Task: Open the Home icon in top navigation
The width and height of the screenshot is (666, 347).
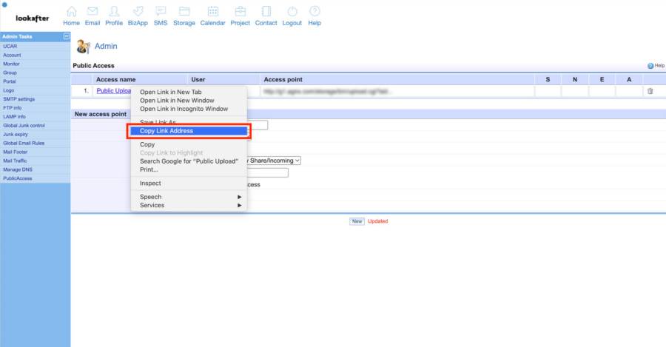Action: coord(71,12)
